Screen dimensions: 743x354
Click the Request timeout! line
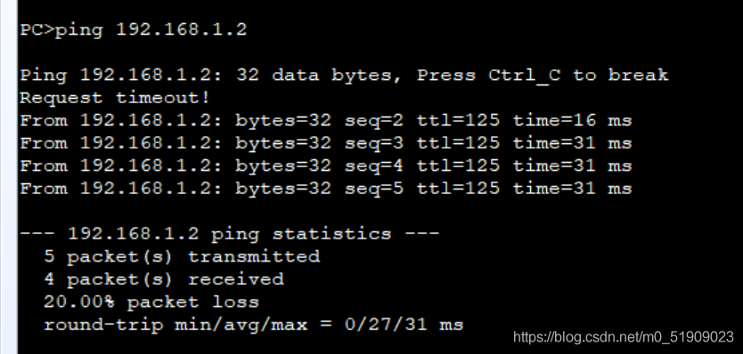point(115,98)
